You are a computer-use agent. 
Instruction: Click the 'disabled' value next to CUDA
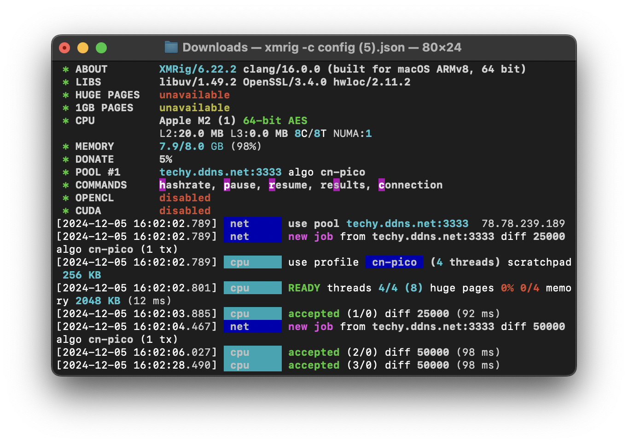185,211
